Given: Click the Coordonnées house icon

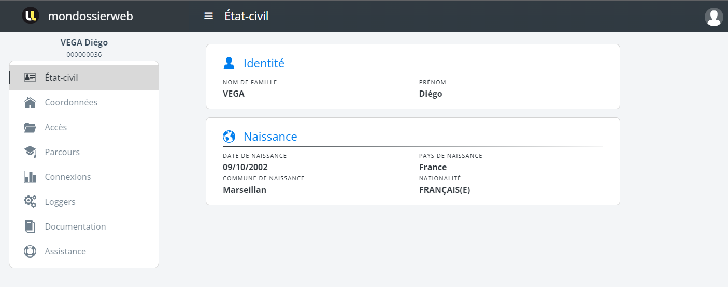Looking at the screenshot, I should click(x=30, y=102).
